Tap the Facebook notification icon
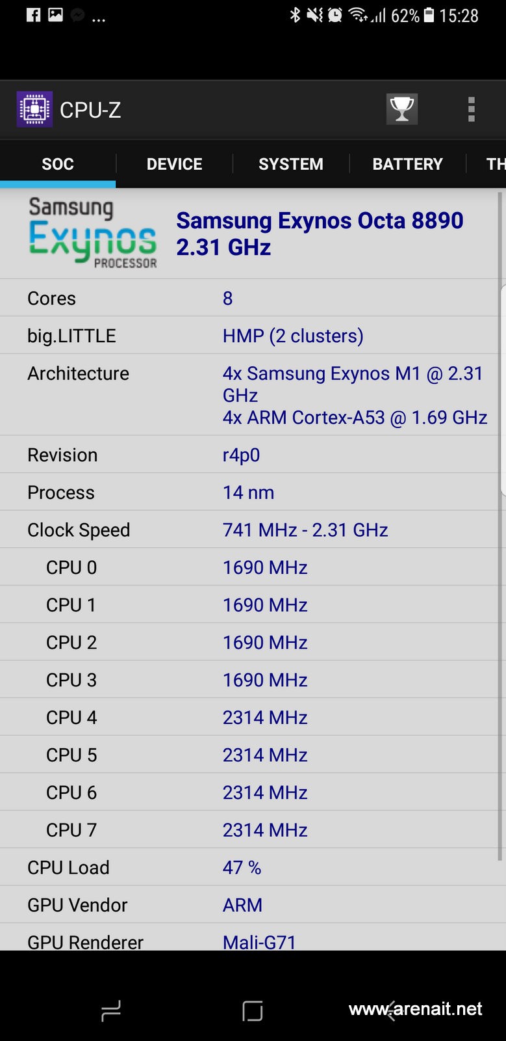The height and width of the screenshot is (1041, 506). (x=34, y=15)
